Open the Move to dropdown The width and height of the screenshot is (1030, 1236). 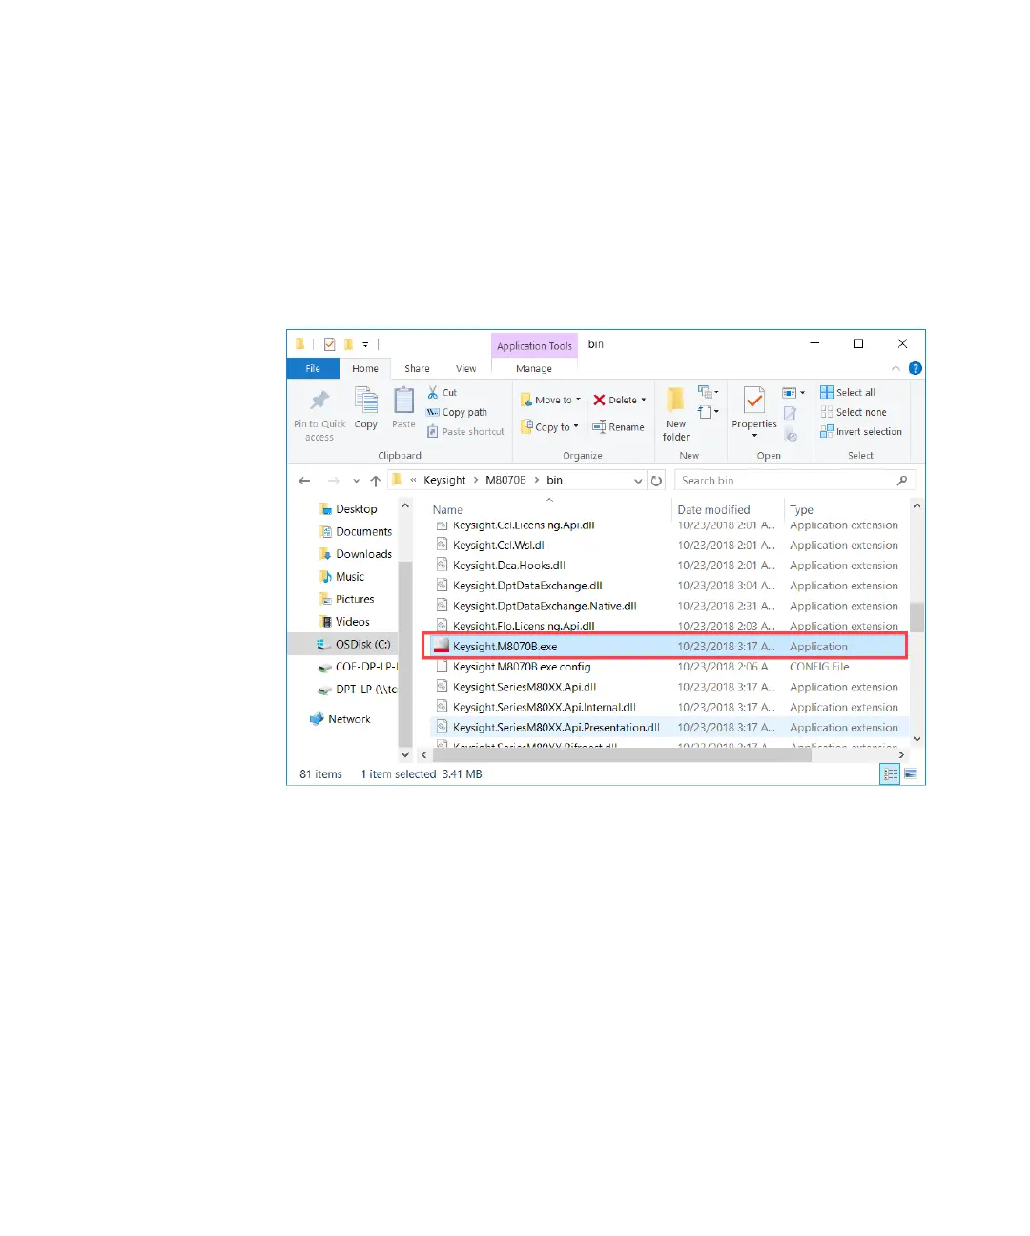tap(550, 400)
